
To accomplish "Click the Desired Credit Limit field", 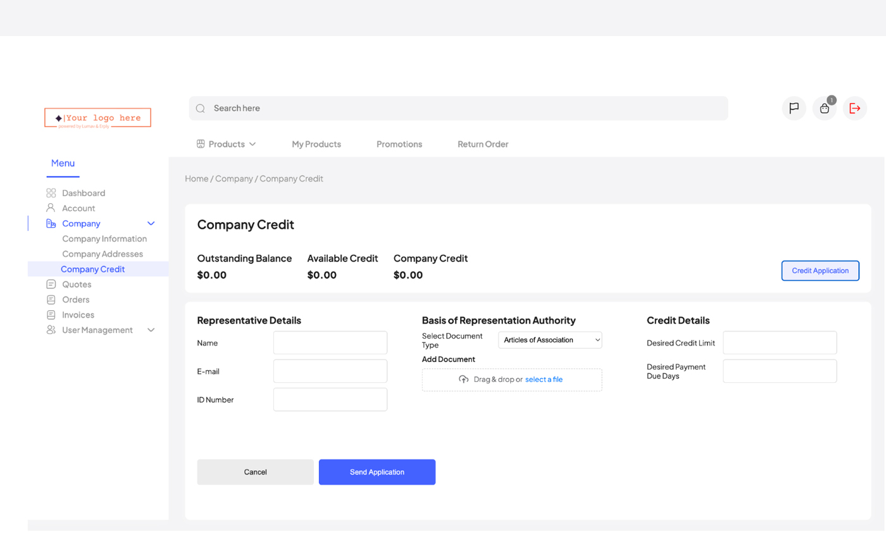I will (780, 343).
